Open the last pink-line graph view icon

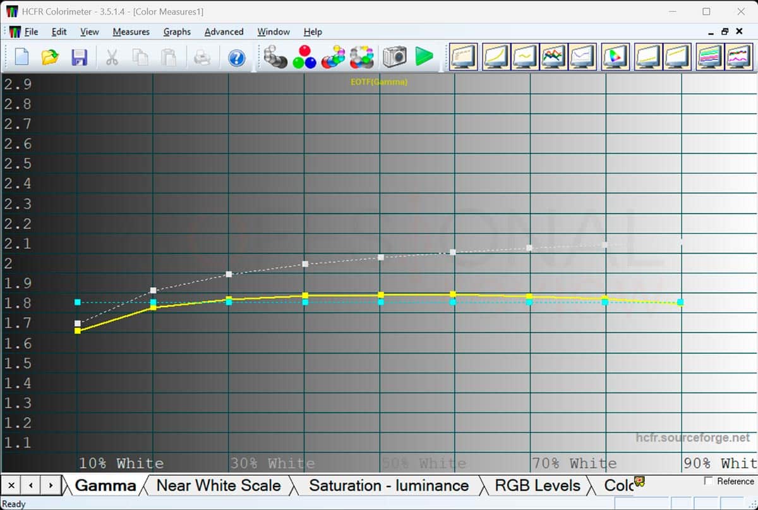click(738, 57)
